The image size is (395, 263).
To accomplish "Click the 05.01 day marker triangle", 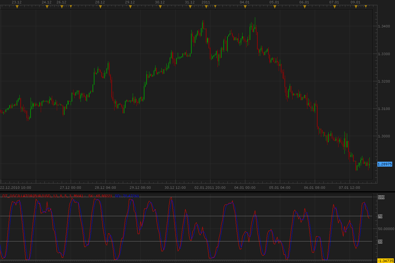I will 275,6.
